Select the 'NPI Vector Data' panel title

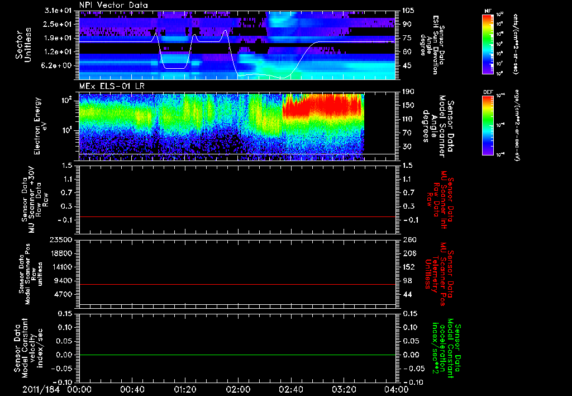113,5
